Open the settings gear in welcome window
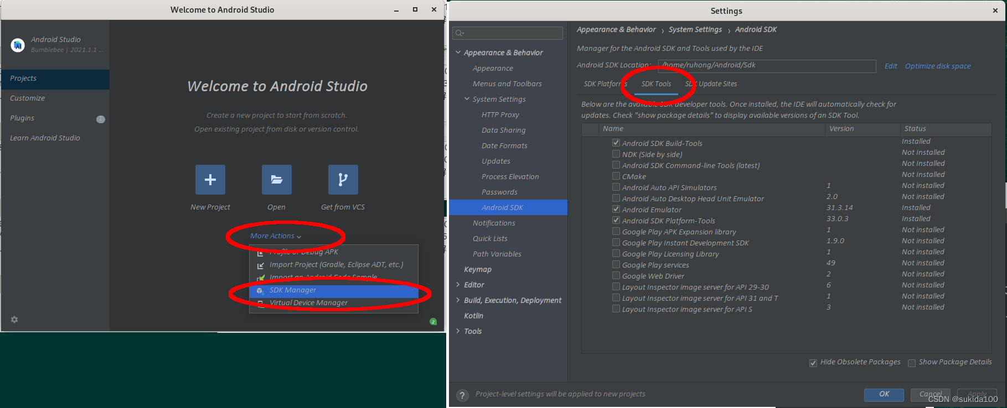Viewport: 1007px width, 408px height. [x=14, y=320]
